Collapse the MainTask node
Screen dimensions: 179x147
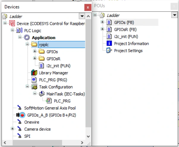34,93
